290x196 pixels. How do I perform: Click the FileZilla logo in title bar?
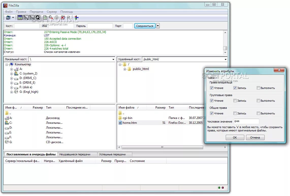tap(5, 5)
